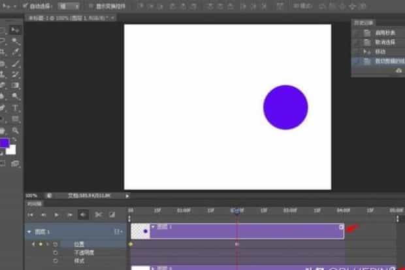The image size is (405, 270).
Task: Click the scissors split-at-playhead icon
Action: pos(98,214)
